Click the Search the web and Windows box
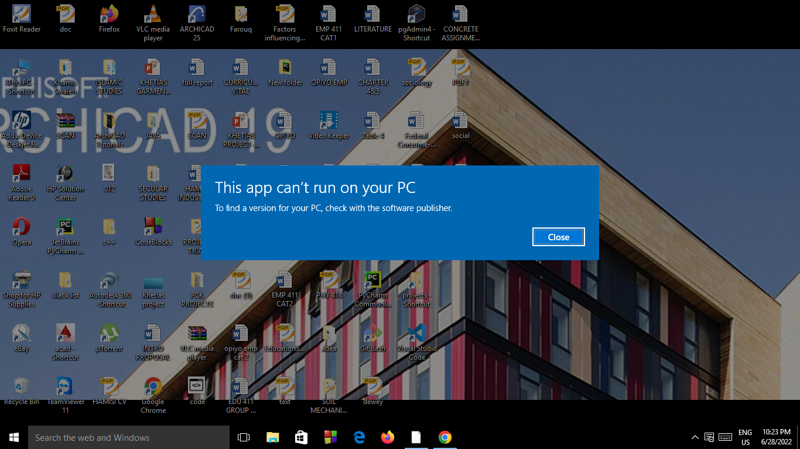Viewport: 800px width, 449px height. [129, 437]
